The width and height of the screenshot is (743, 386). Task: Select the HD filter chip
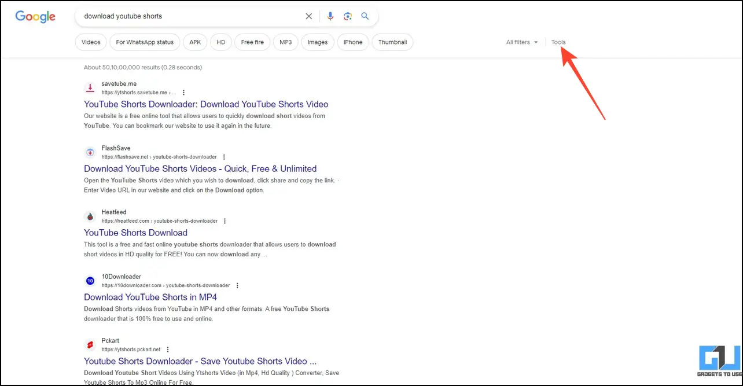221,42
